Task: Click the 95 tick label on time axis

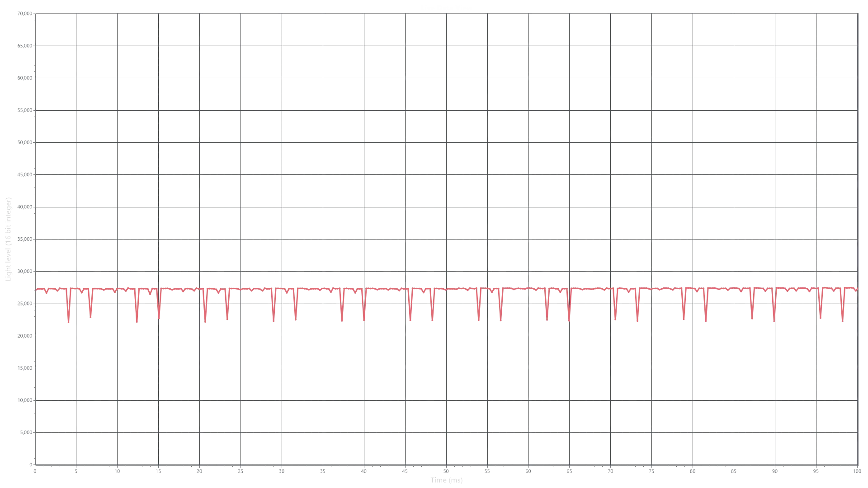Action: pyautogui.click(x=816, y=471)
